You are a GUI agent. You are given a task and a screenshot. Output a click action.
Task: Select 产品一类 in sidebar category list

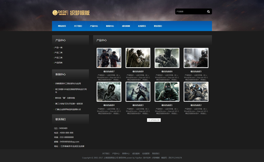[x=59, y=47]
